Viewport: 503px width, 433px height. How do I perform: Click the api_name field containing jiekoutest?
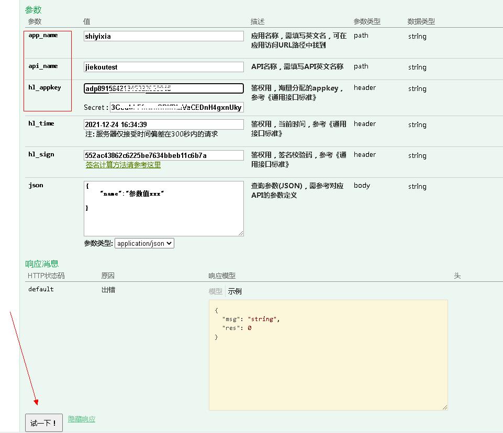coord(163,67)
